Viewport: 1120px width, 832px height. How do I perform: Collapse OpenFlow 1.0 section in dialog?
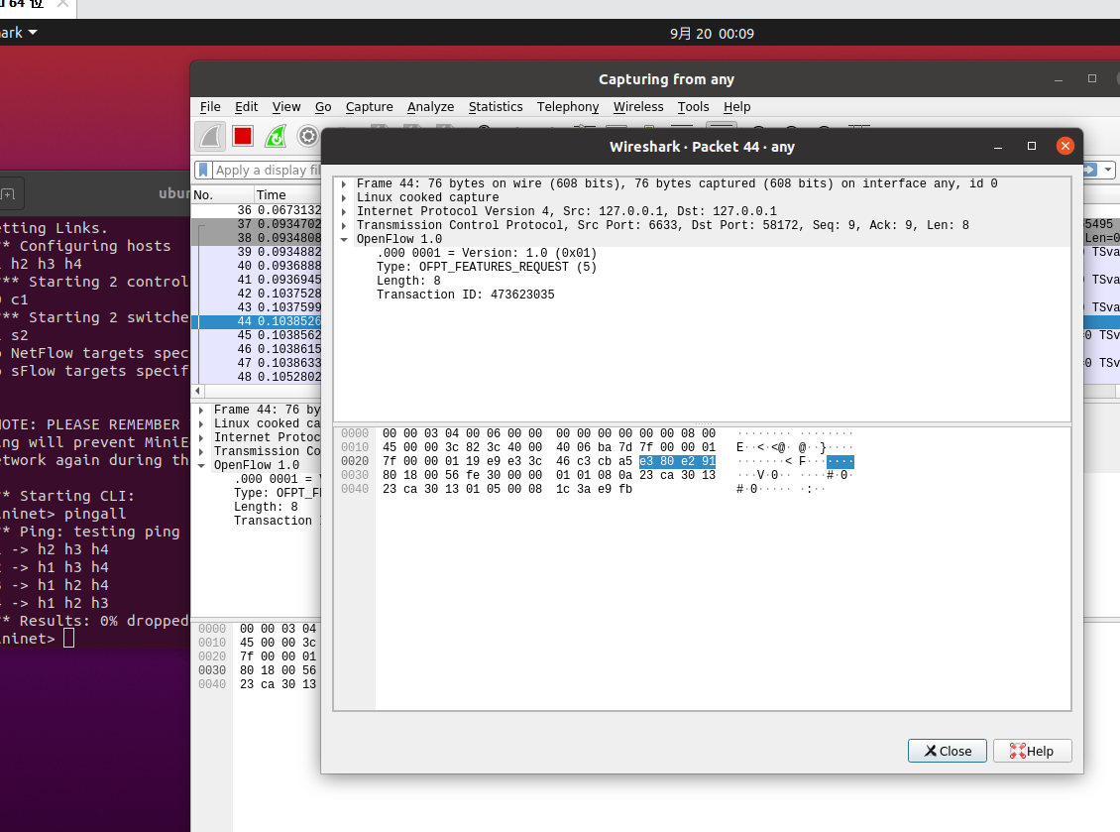[x=344, y=239]
